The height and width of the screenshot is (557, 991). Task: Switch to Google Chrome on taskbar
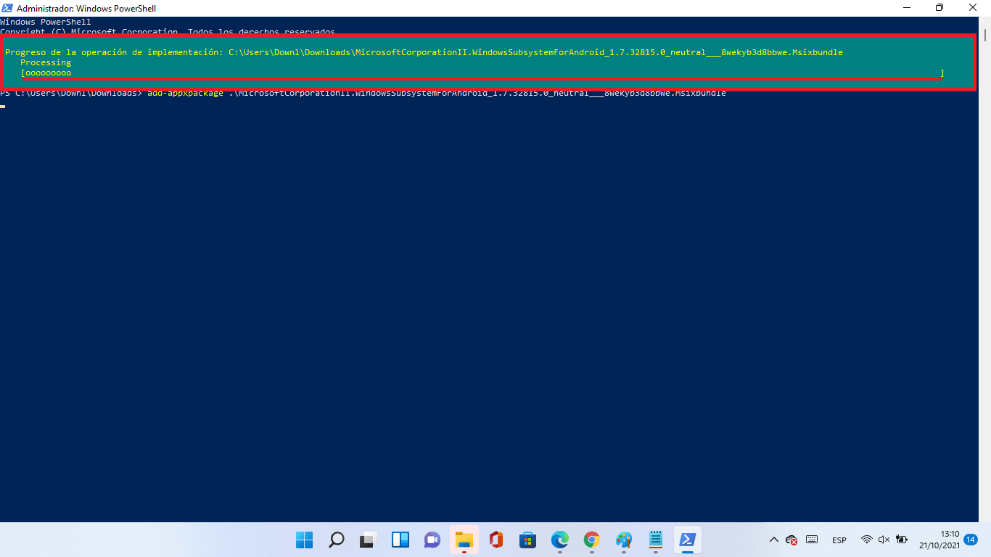click(x=592, y=540)
